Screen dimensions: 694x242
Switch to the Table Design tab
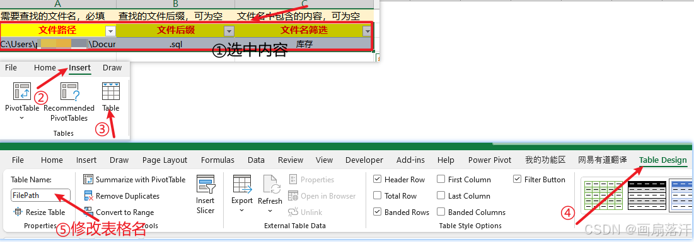[x=662, y=160]
